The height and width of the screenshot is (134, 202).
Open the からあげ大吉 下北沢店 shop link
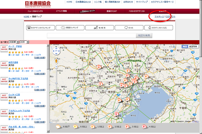(18, 79)
